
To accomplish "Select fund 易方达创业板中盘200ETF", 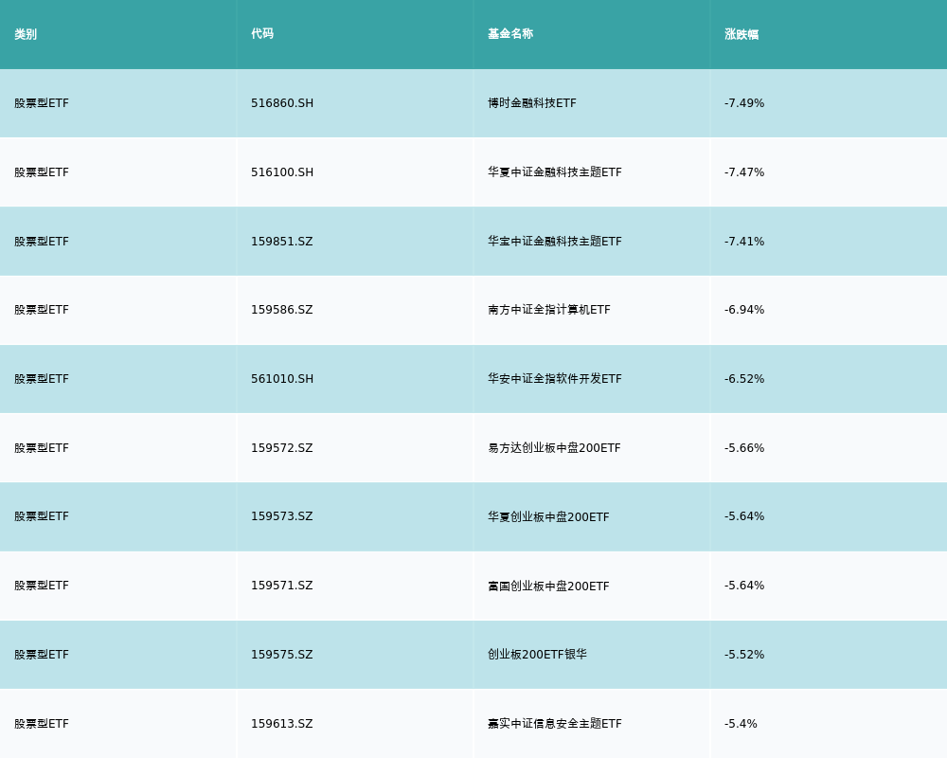I will click(x=554, y=448).
